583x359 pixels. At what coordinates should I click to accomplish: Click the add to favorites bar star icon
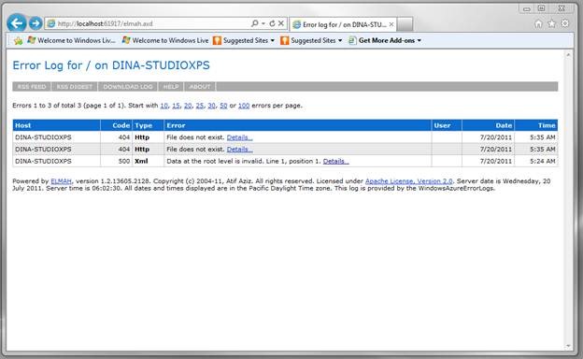pyautogui.click(x=18, y=40)
